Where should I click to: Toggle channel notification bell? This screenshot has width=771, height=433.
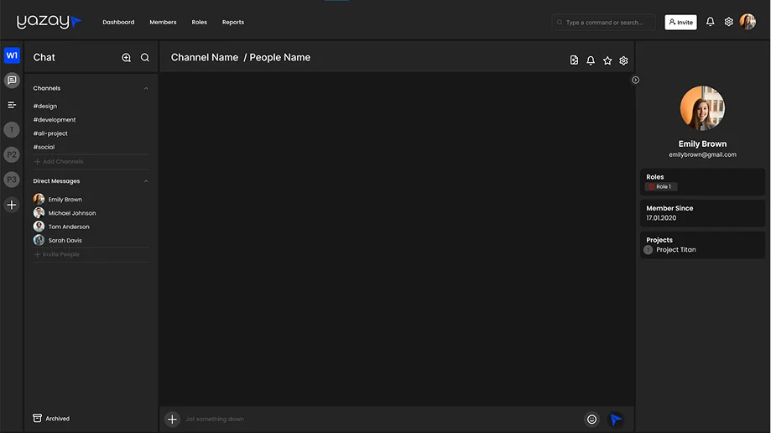[x=591, y=60]
